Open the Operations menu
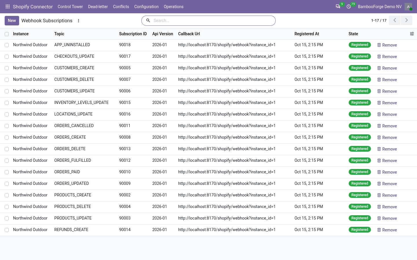The image size is (417, 260). (x=173, y=7)
